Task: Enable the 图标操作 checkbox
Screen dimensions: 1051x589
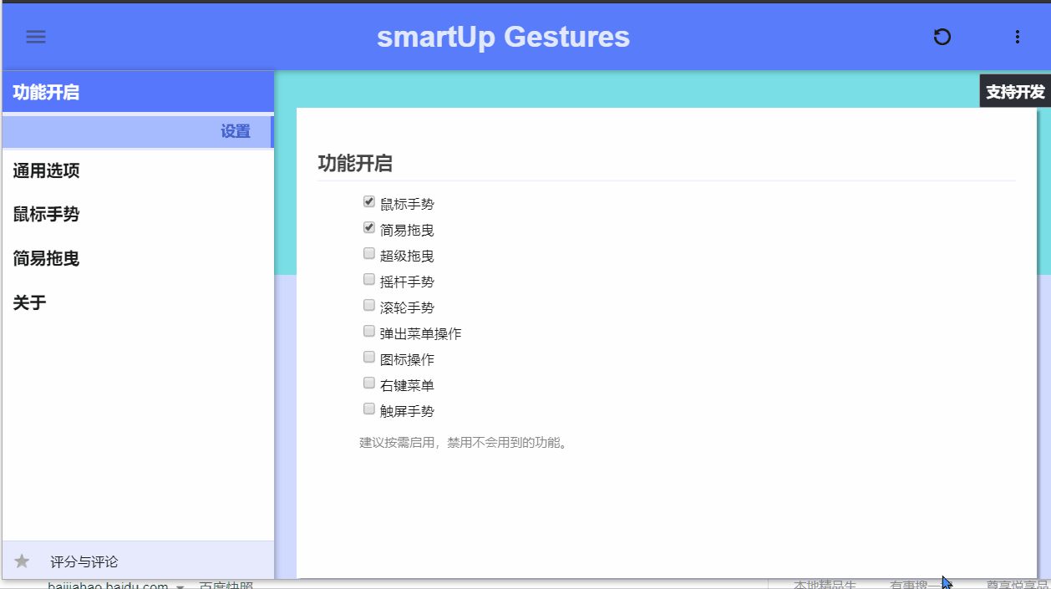Action: coord(369,357)
